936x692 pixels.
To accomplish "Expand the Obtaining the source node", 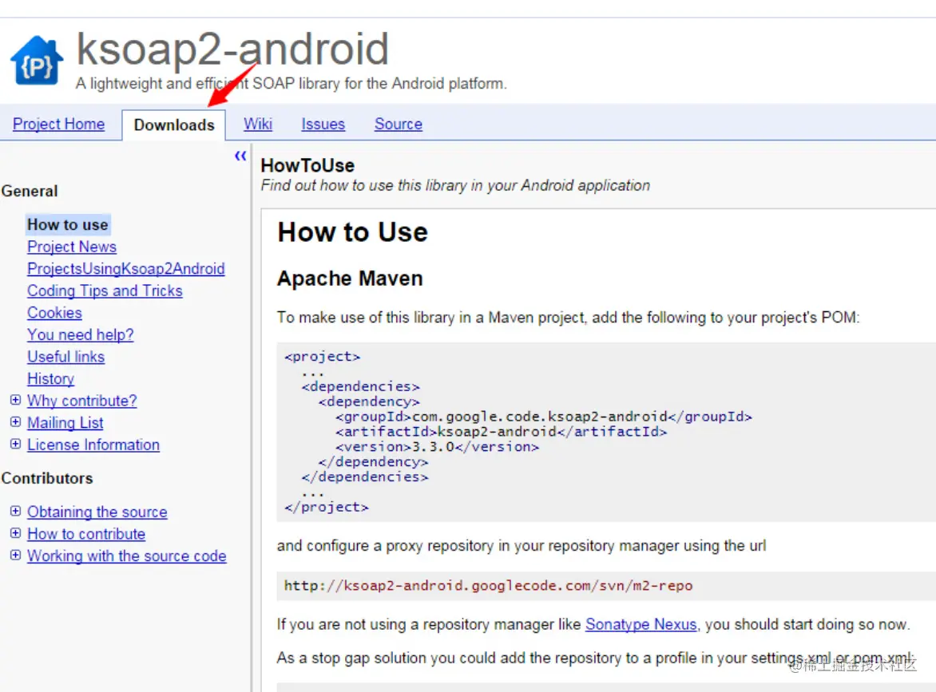I will (15, 511).
